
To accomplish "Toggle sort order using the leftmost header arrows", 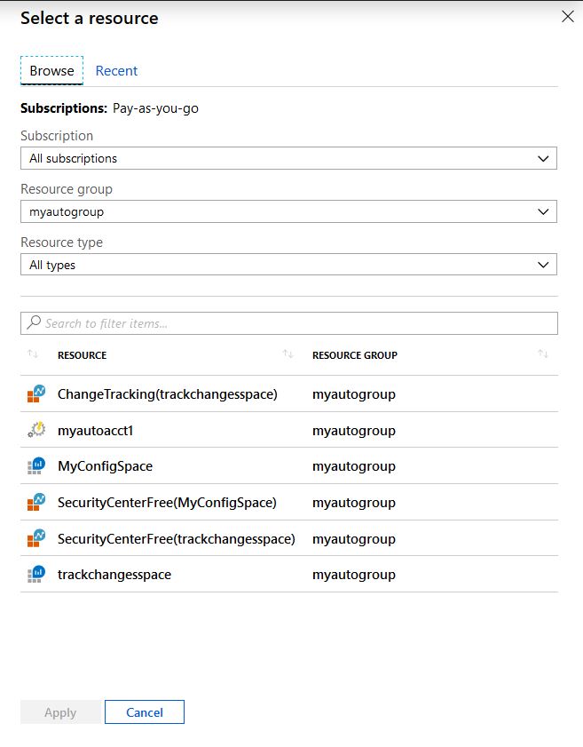I will tap(35, 354).
